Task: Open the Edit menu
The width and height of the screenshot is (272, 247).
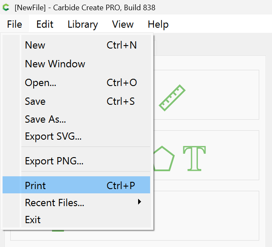Action: click(x=45, y=24)
